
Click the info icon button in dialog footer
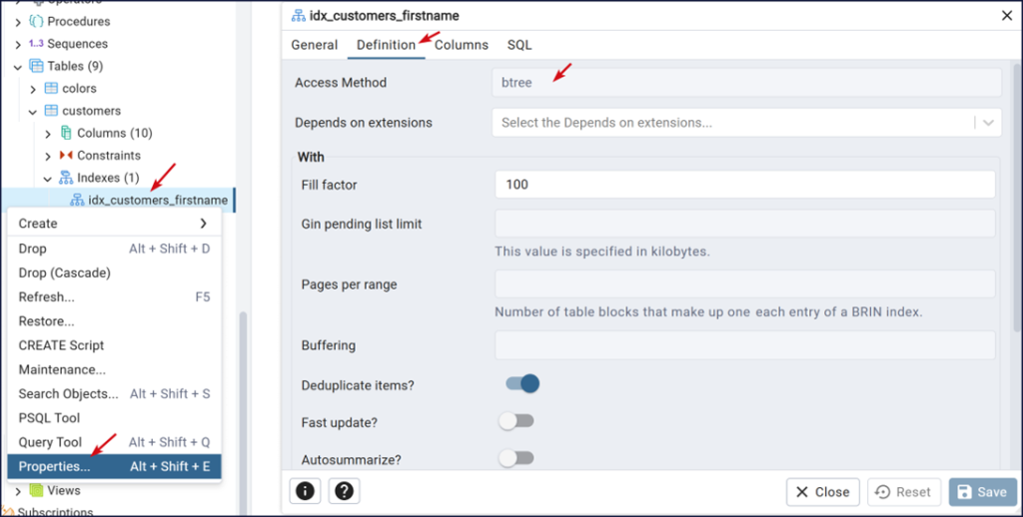click(x=305, y=491)
